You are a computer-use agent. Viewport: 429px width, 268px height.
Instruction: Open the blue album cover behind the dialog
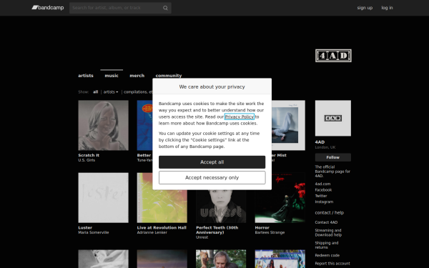[x=144, y=125]
